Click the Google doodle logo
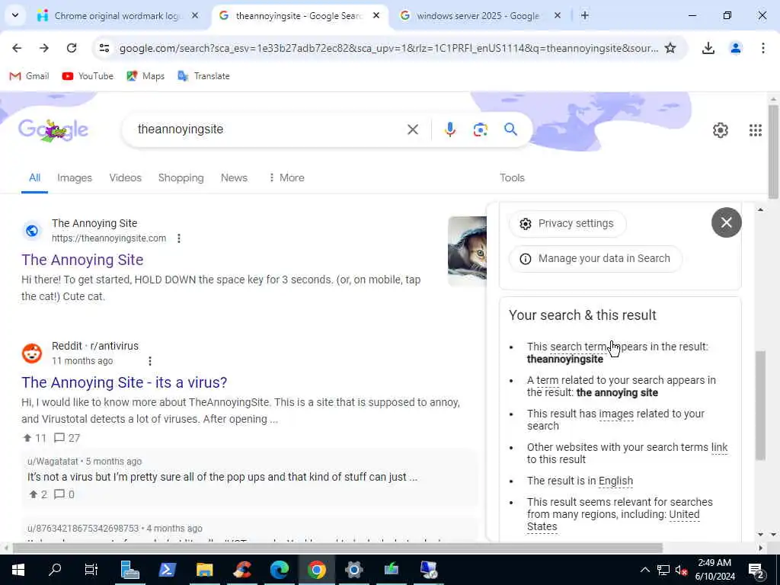 (53, 130)
